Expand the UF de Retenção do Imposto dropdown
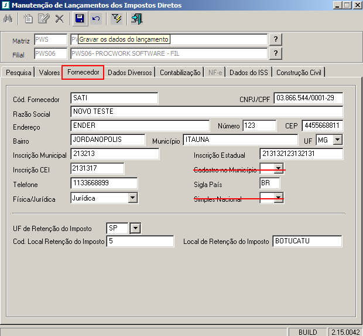The width and height of the screenshot is (363, 336). [x=135, y=228]
